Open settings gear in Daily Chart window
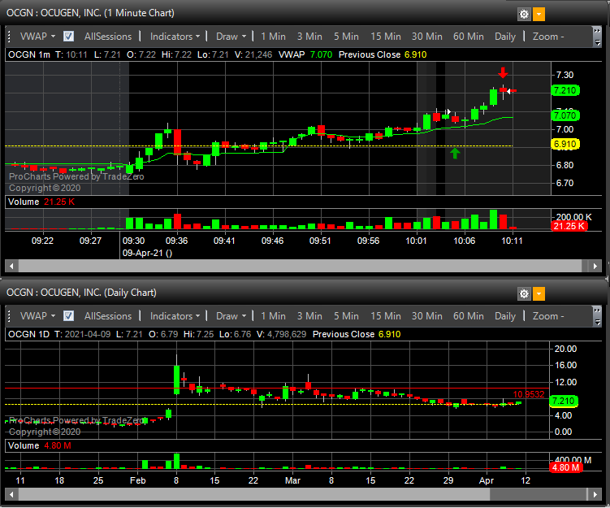 (x=524, y=293)
